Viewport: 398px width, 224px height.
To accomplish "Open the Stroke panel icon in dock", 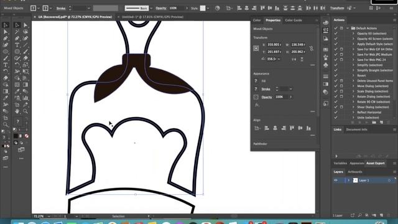I will (326, 76).
